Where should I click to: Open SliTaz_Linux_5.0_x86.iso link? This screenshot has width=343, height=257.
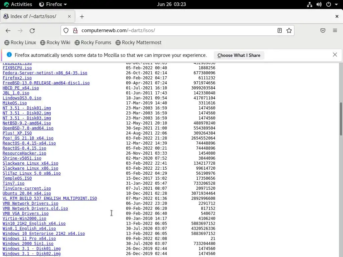[31, 174]
